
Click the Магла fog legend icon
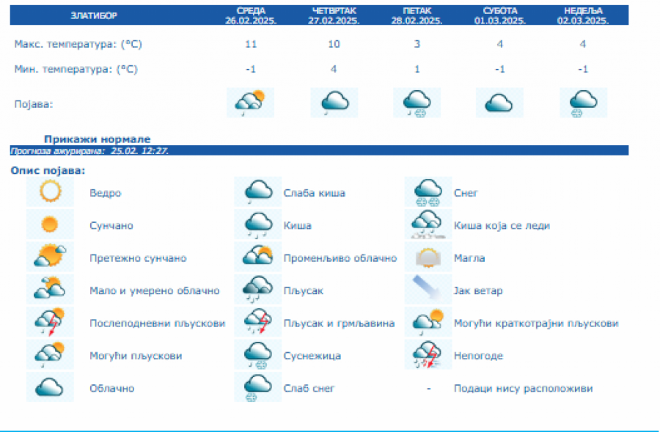point(428,258)
